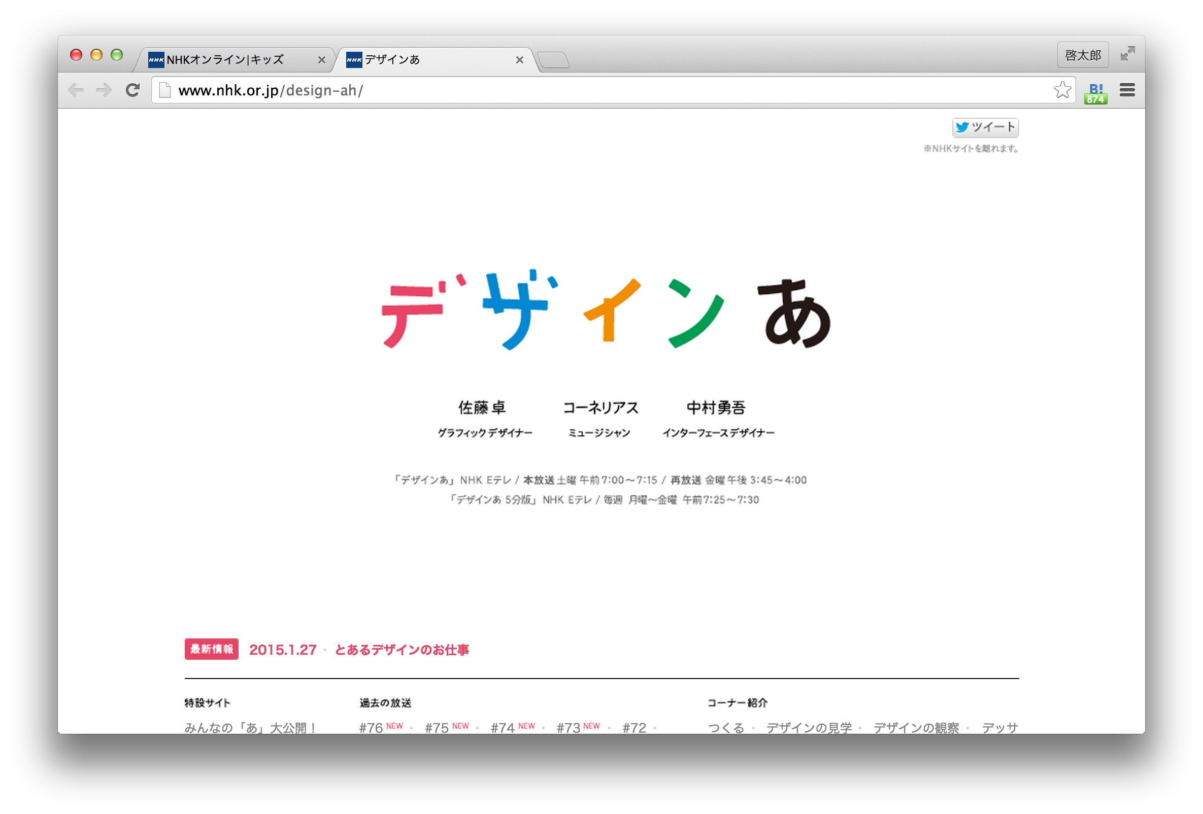Open the 啓太郎 profile button
Image resolution: width=1203 pixels, height=814 pixels.
point(1082,55)
